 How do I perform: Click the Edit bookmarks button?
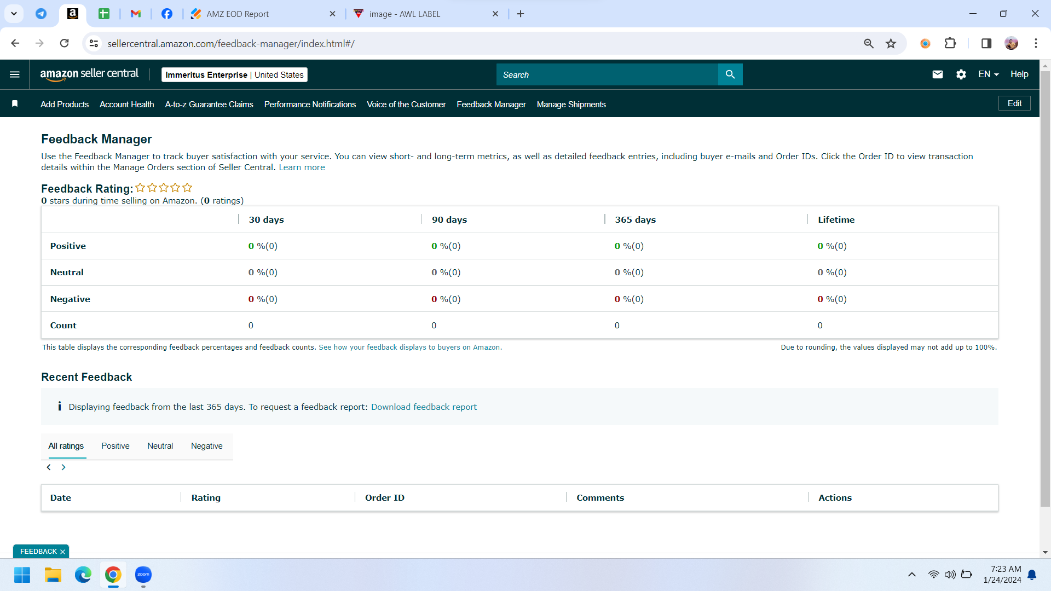(1014, 103)
